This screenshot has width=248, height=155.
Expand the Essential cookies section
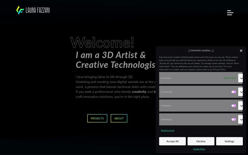click(240, 78)
